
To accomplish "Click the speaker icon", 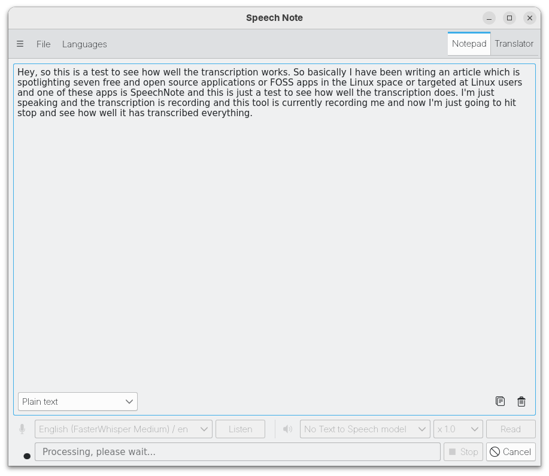I will pos(287,429).
